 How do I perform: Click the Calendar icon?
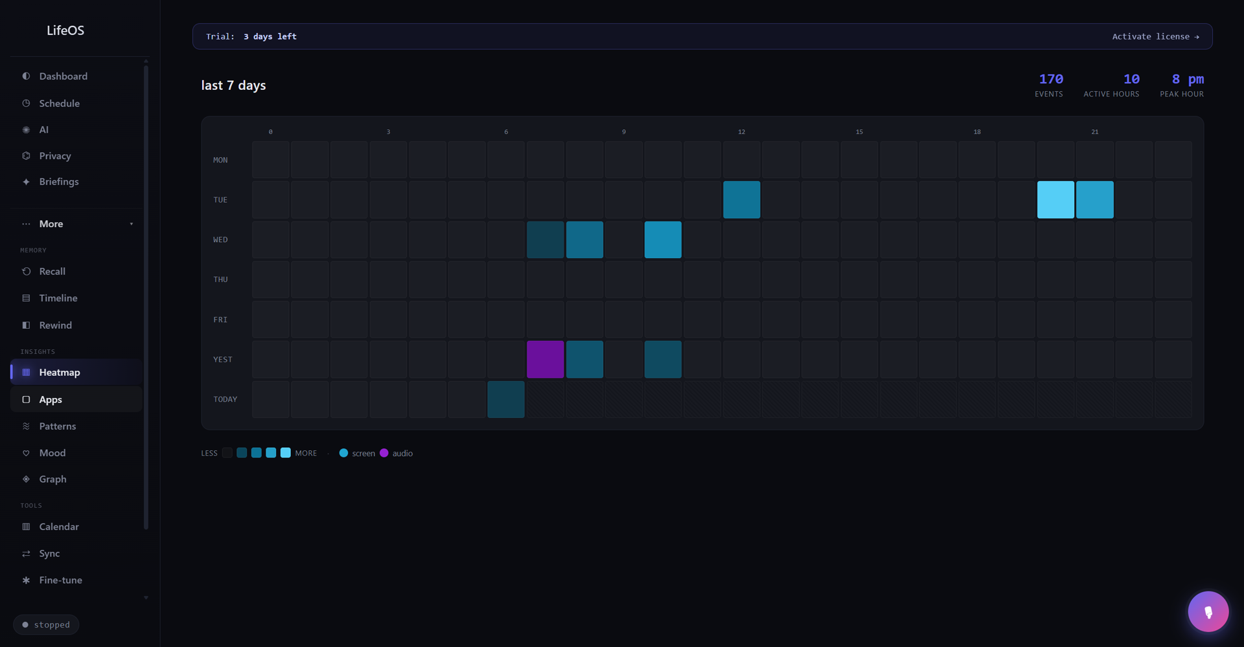26,527
